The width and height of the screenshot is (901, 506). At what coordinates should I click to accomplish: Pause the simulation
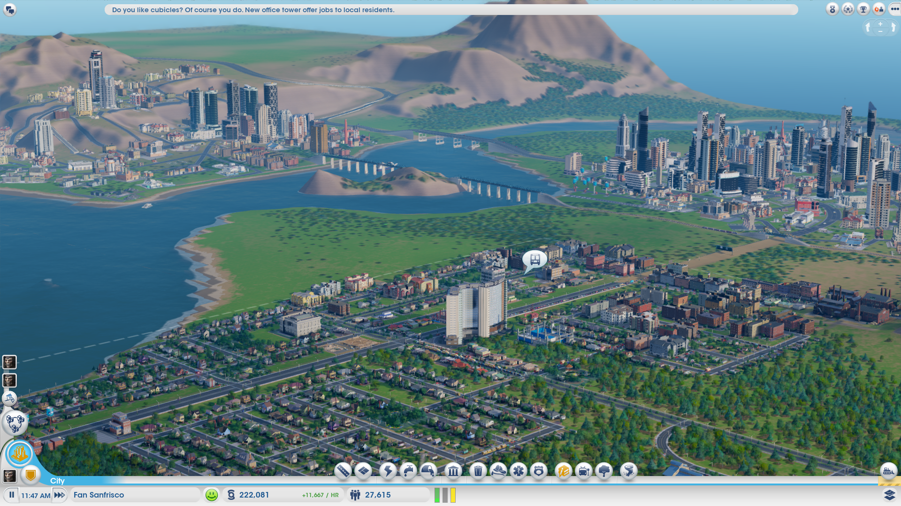12,495
